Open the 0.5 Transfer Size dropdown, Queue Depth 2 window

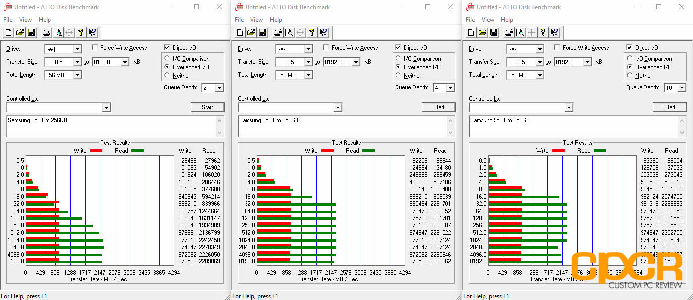[77, 62]
